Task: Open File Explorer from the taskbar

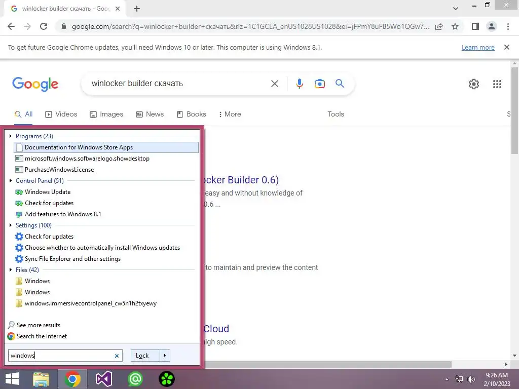Action: tap(41, 379)
